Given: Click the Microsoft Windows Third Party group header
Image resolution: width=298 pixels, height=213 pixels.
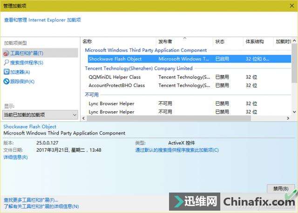Looking at the screenshot, I should pos(146,50).
